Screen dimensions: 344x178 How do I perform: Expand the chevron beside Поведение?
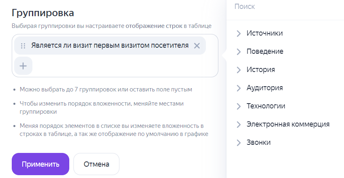tap(239, 51)
